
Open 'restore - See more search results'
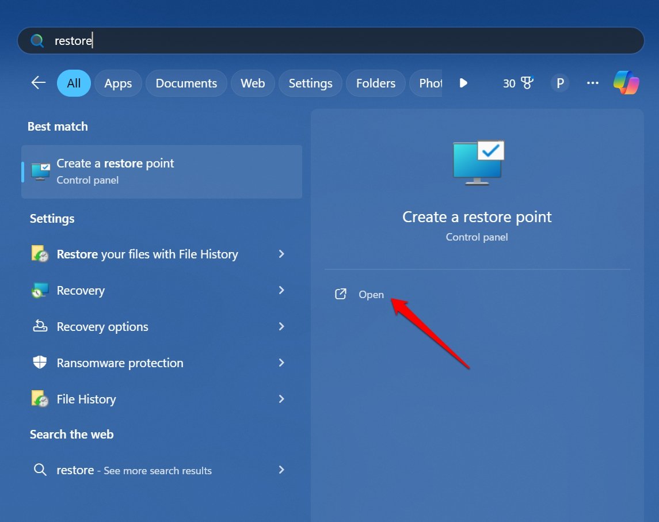pos(162,470)
